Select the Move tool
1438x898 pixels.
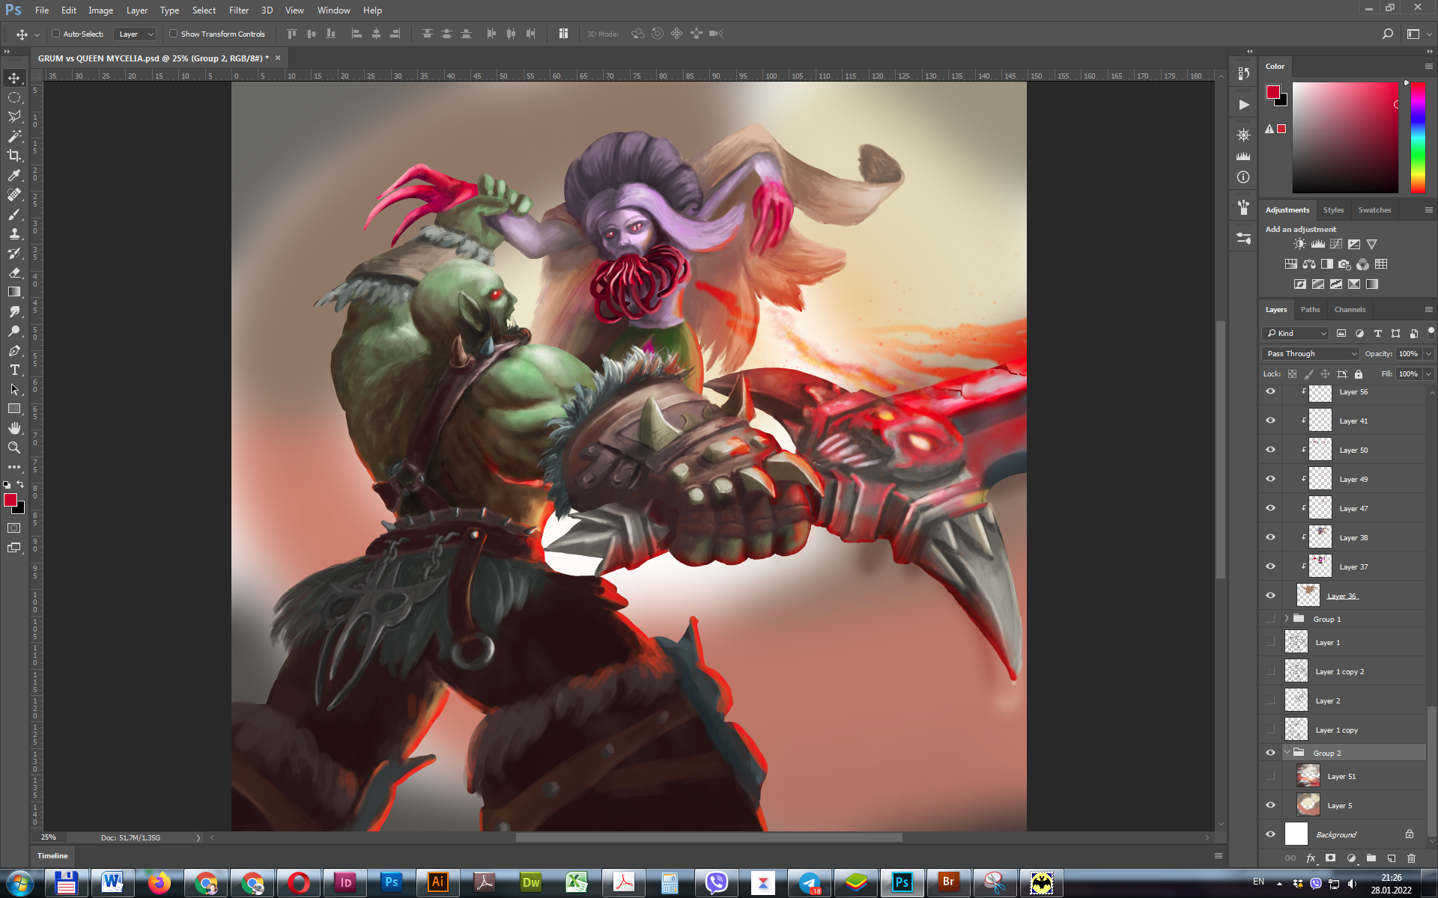pyautogui.click(x=14, y=78)
